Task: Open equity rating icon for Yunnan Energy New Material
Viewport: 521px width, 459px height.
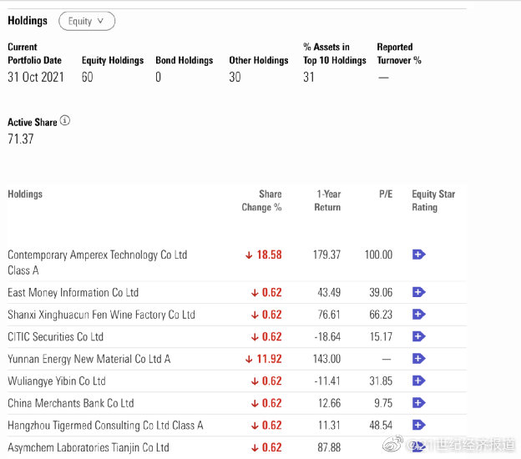Action: coord(418,359)
